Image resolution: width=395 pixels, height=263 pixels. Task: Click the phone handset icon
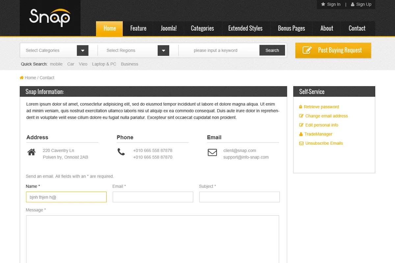(x=121, y=152)
